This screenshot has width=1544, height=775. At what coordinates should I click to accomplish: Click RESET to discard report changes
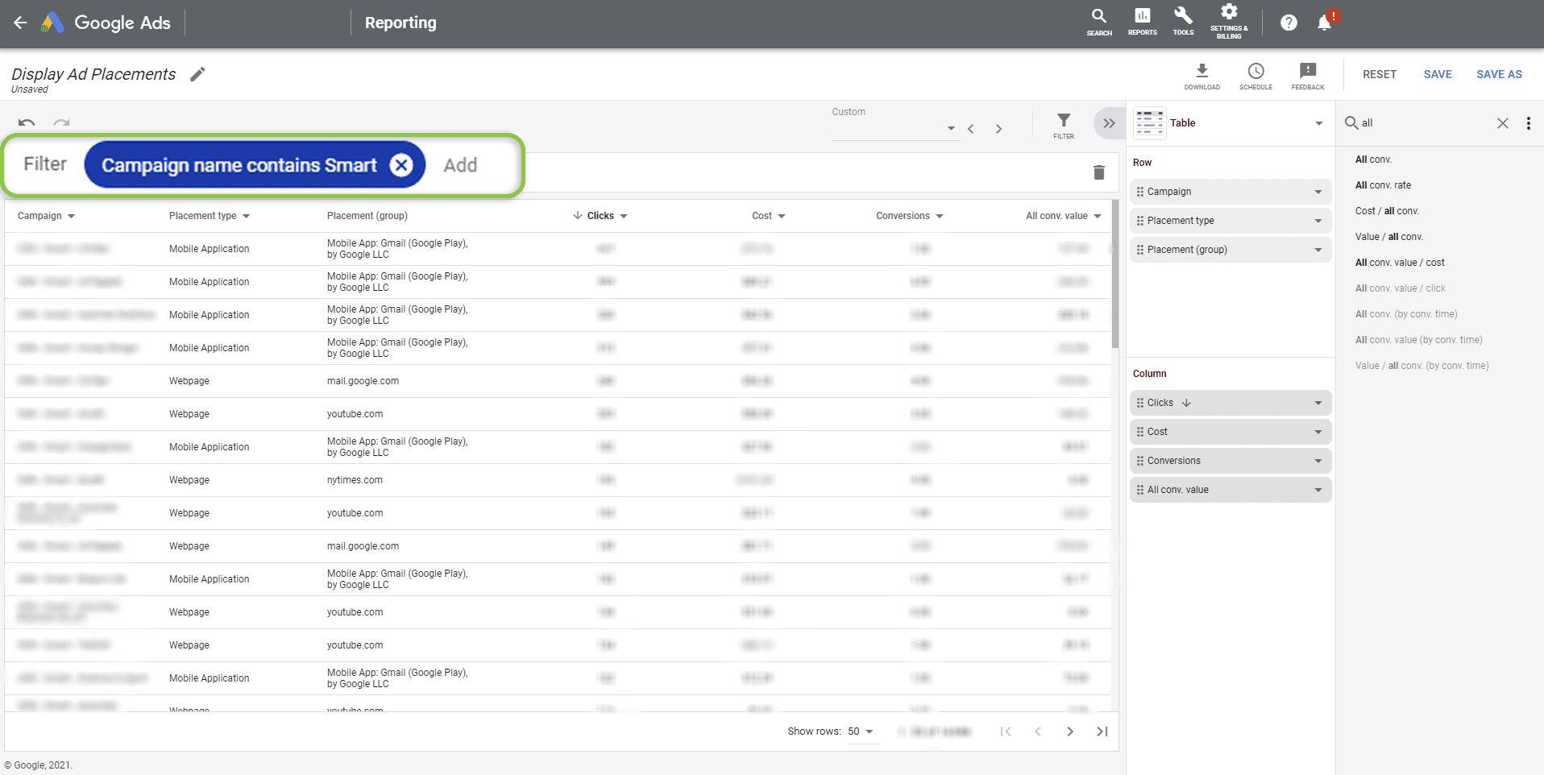[x=1380, y=74]
